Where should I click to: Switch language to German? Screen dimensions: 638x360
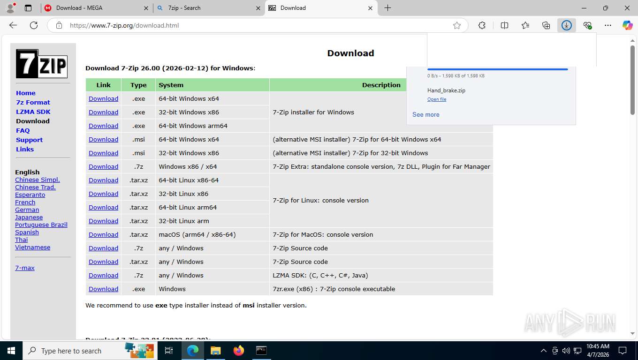27,210
